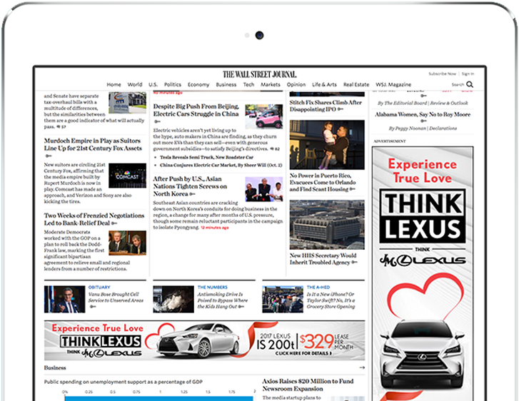The width and height of the screenshot is (519, 401).
Task: Open the Vanu Bose obituary article
Action: (x=116, y=298)
